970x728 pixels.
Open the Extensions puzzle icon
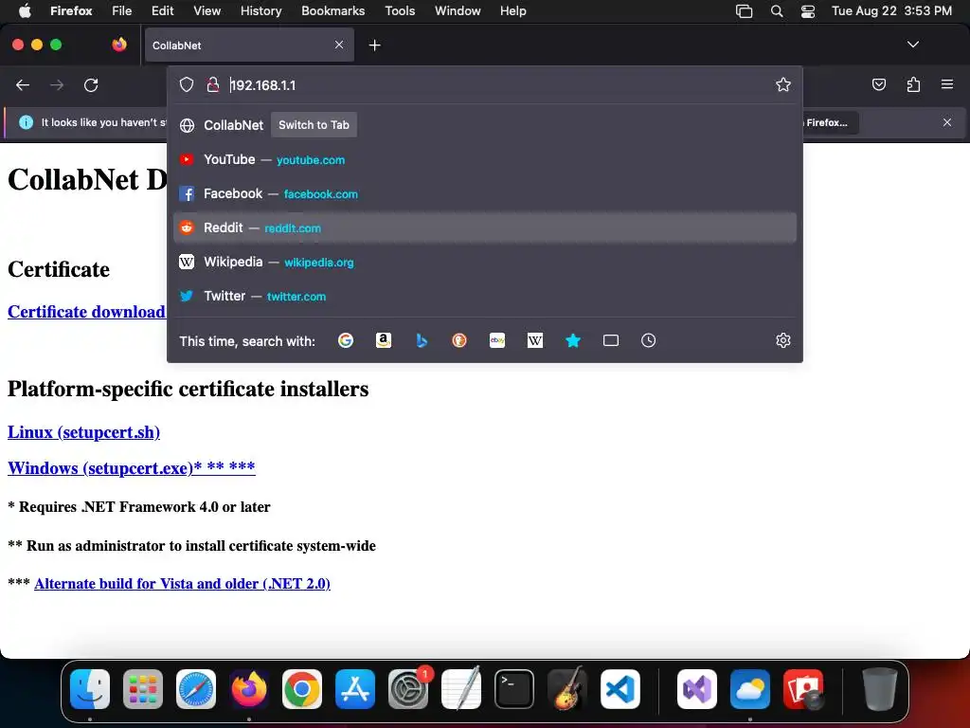[x=913, y=84]
